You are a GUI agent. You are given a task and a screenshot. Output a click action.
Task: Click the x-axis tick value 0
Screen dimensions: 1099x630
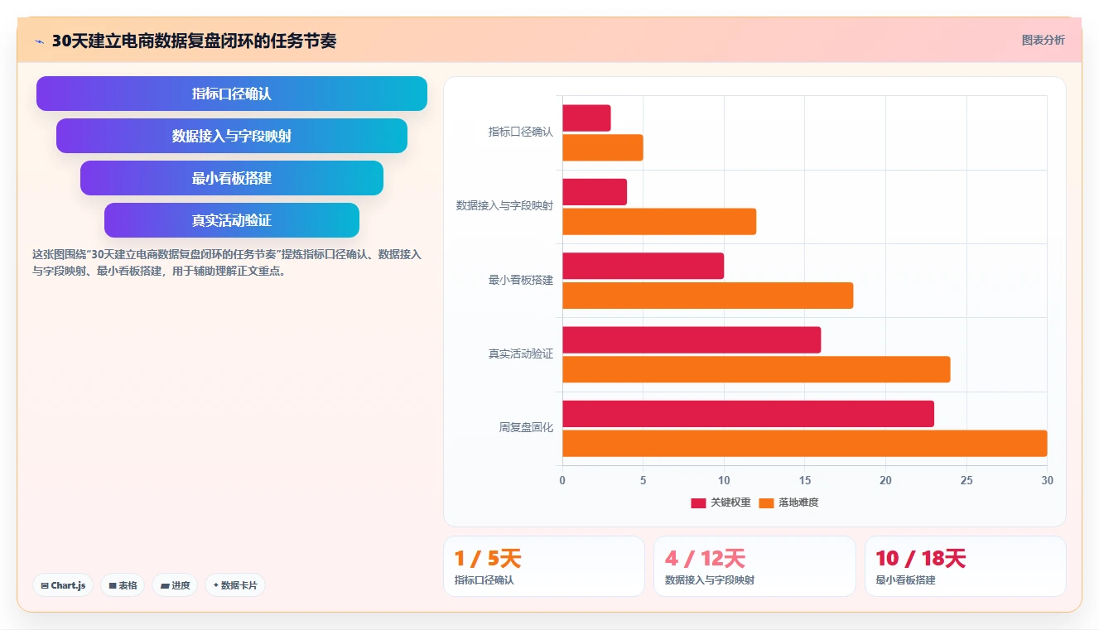tap(562, 480)
